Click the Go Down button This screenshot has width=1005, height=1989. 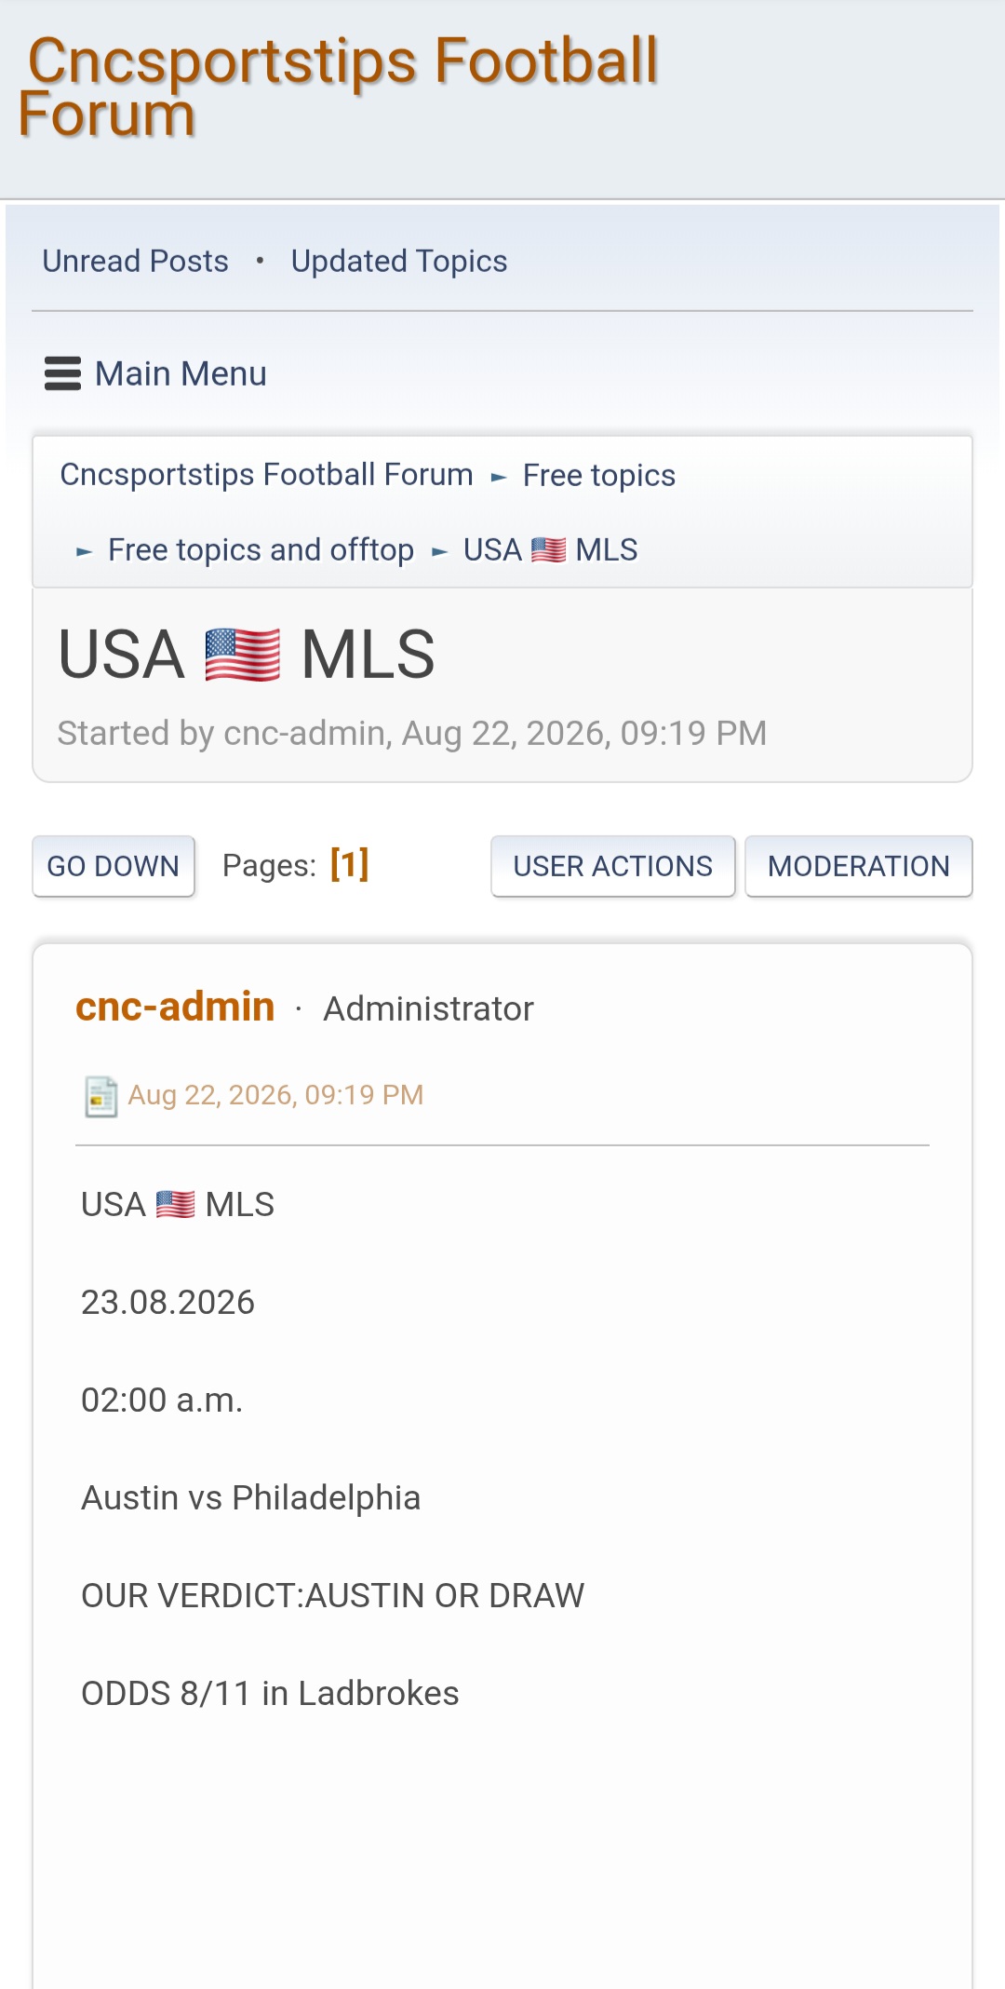114,866
